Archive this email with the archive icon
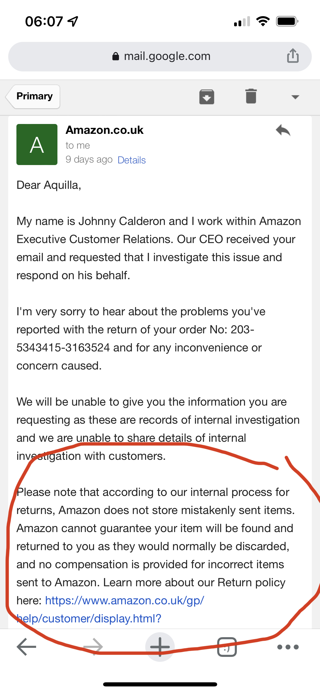320x693 pixels. point(206,97)
